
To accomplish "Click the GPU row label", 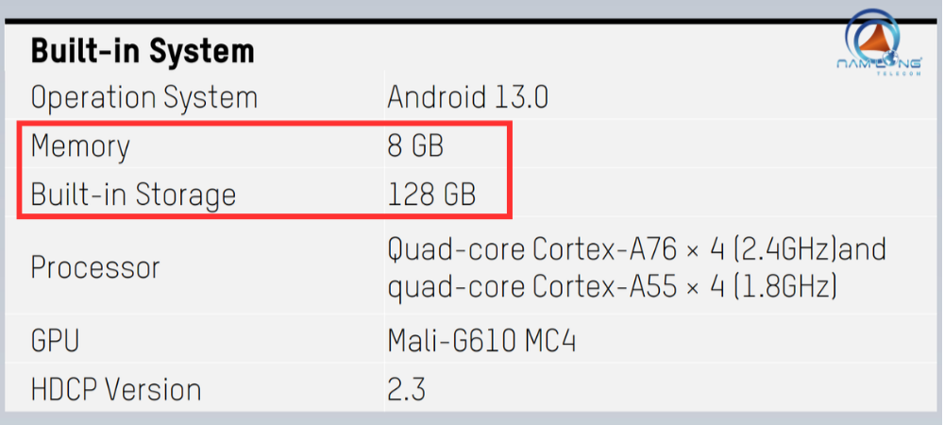I will click(55, 341).
